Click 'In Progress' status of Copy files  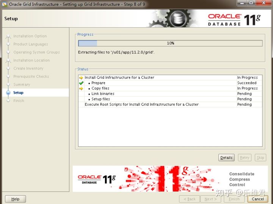point(247,88)
